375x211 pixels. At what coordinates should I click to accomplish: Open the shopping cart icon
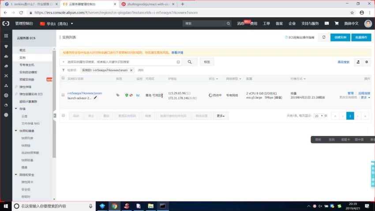(x=337, y=23)
